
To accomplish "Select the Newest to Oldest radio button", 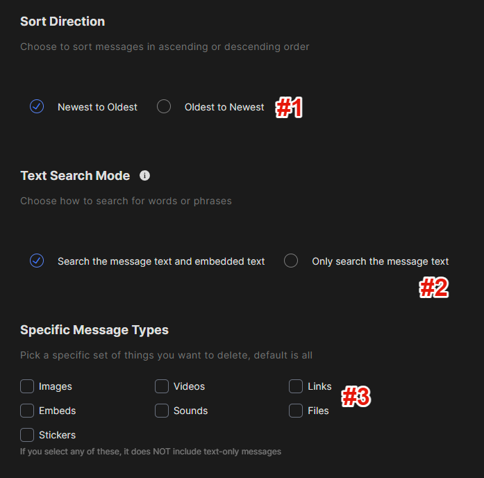I will coord(37,106).
